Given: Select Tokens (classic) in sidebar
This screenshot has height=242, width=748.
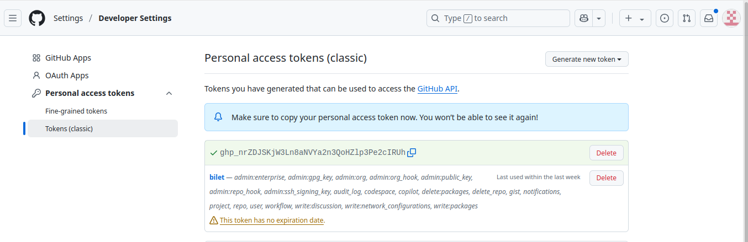Looking at the screenshot, I should (x=69, y=128).
